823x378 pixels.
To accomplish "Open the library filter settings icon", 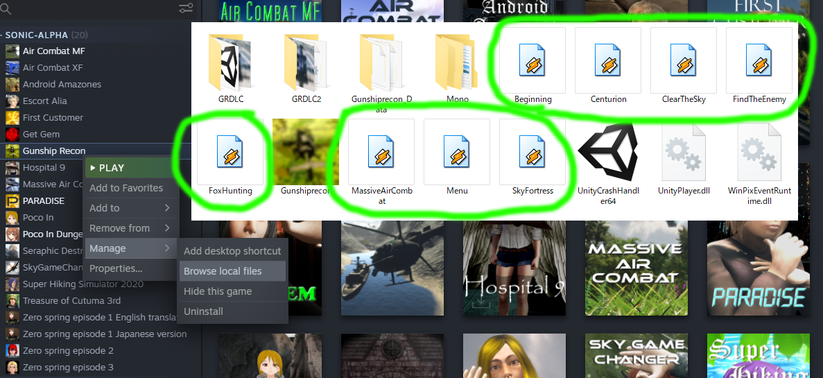I will point(186,8).
